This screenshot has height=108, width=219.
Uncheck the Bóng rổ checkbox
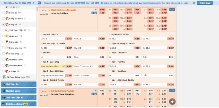4,24
